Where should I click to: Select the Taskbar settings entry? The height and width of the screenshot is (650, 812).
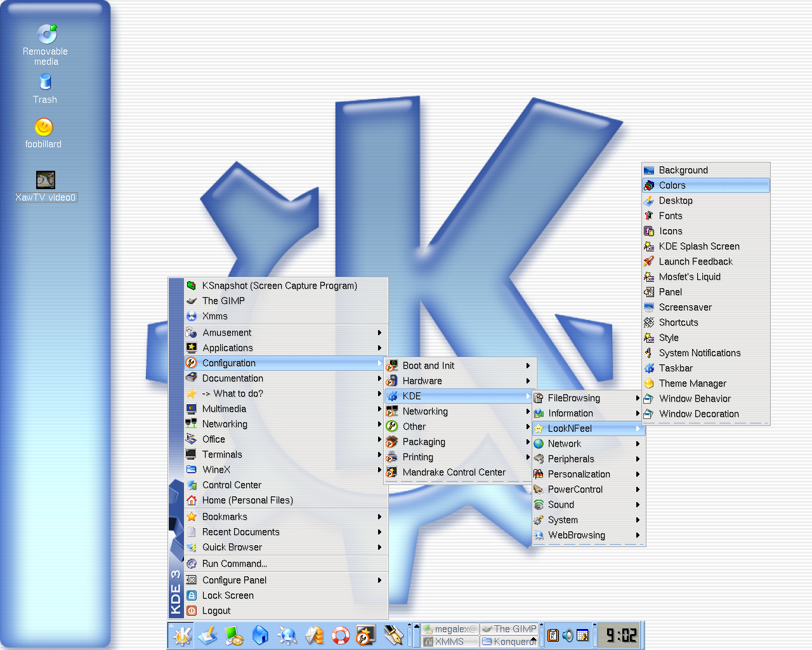pyautogui.click(x=706, y=368)
